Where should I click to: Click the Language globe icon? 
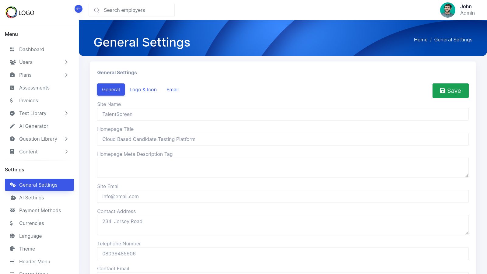[x=12, y=236]
